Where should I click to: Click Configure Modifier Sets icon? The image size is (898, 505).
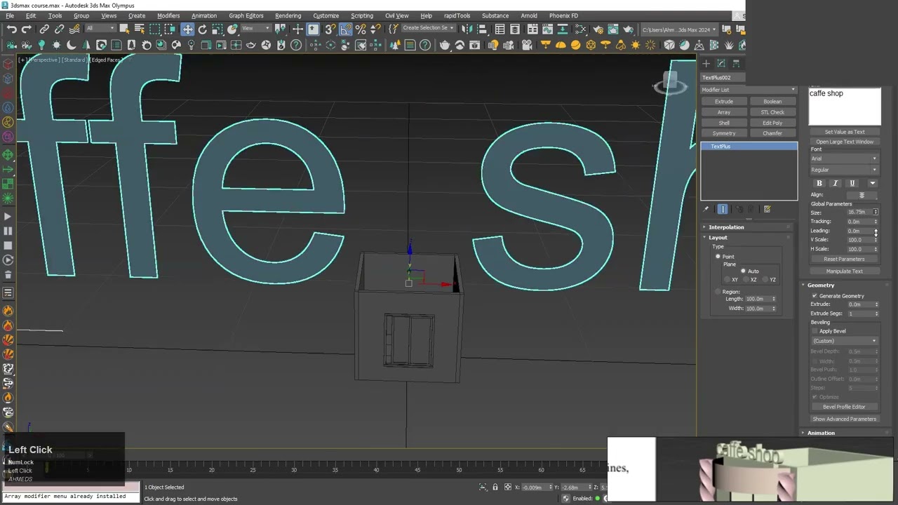tap(767, 209)
